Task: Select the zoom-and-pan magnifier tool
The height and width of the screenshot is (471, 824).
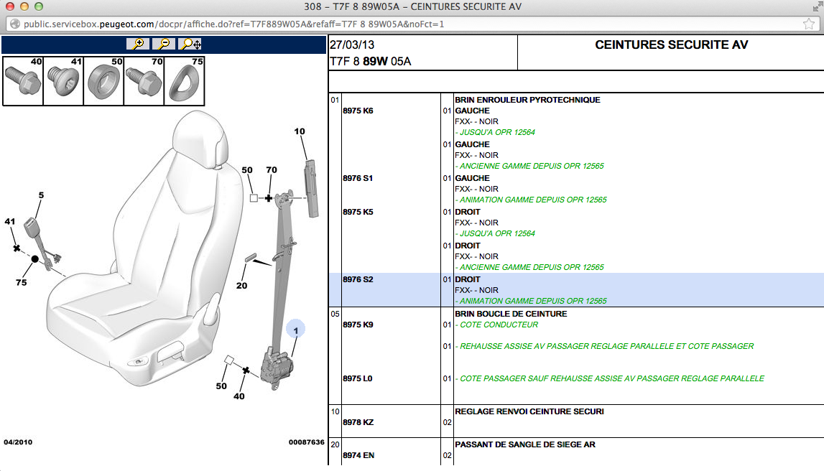Action: [x=190, y=44]
